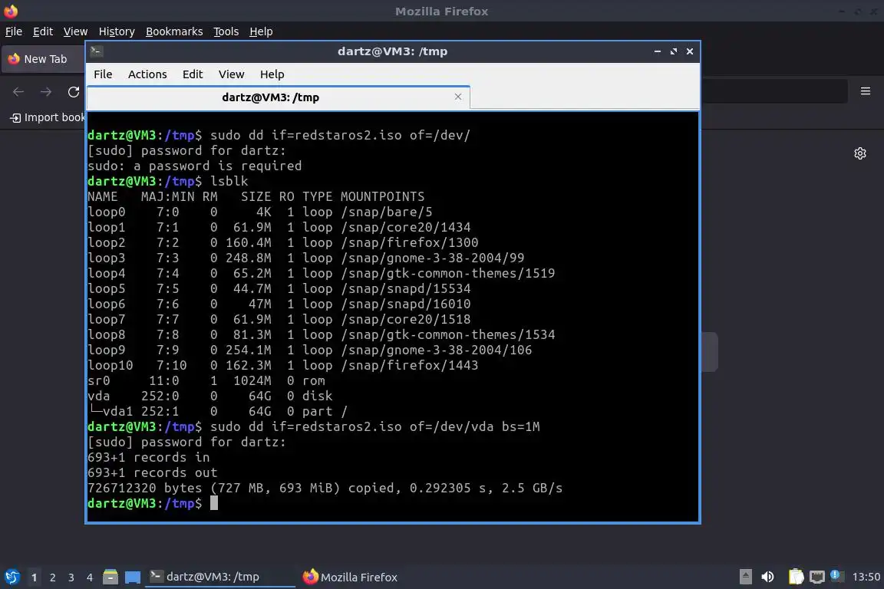
Task: Reload the page in Firefox
Action: pos(74,92)
